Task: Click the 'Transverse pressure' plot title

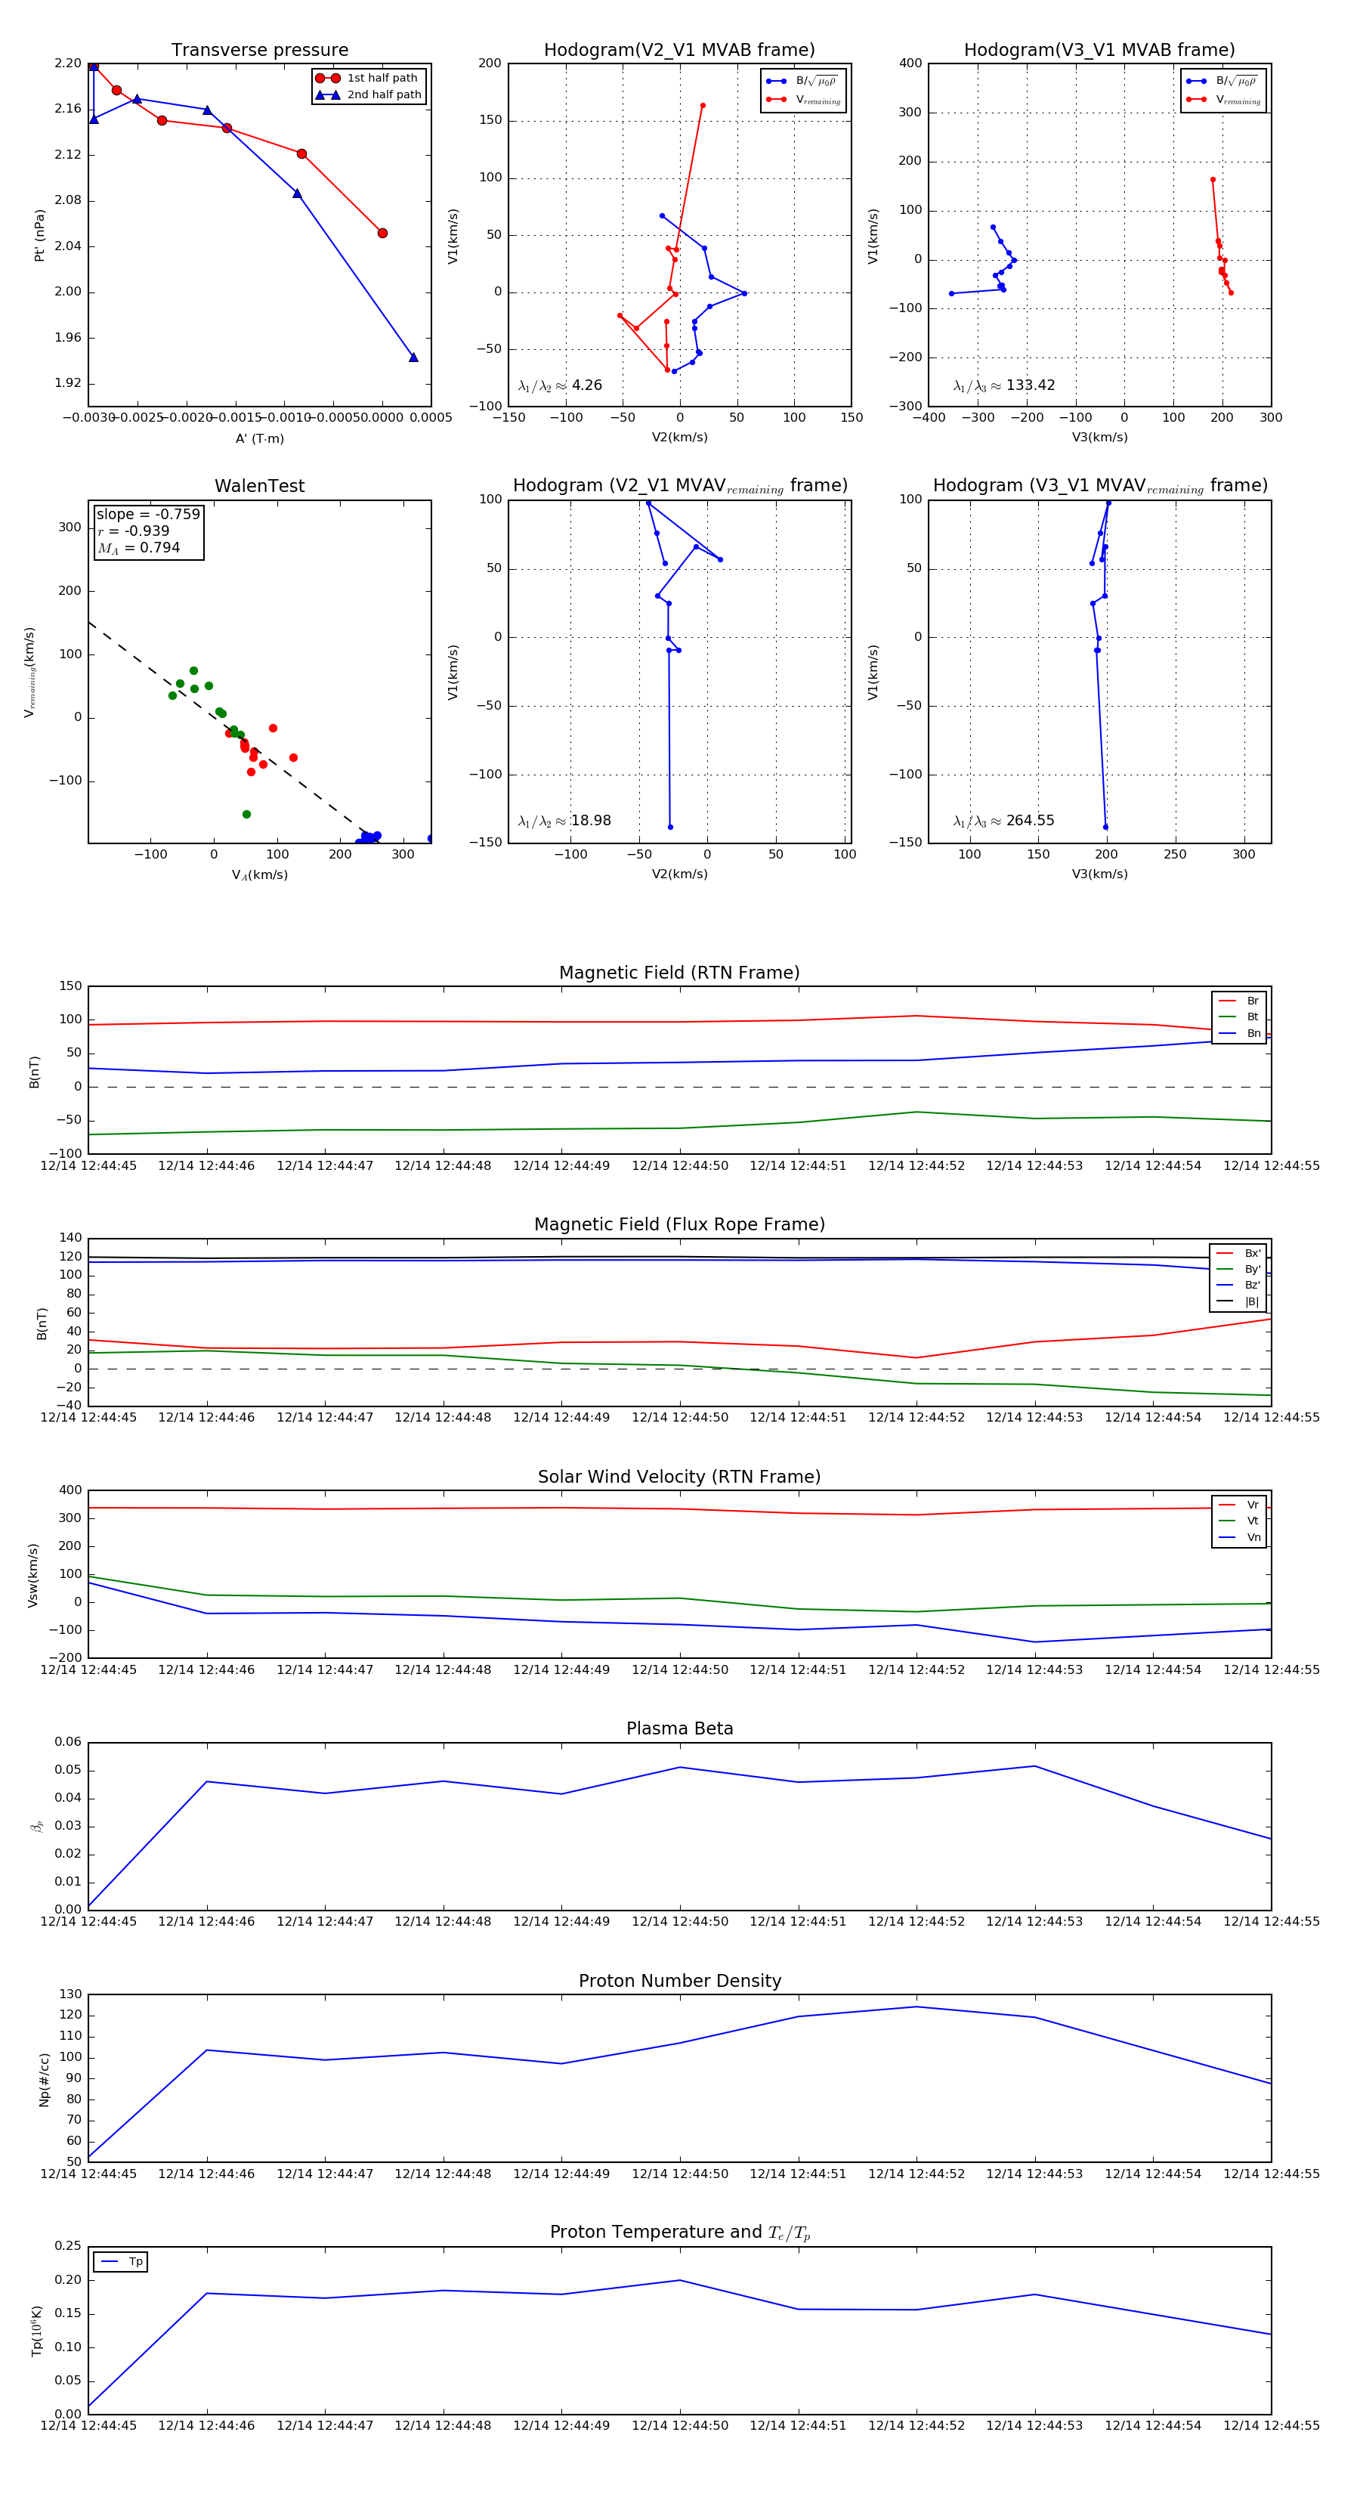Action: pos(259,51)
